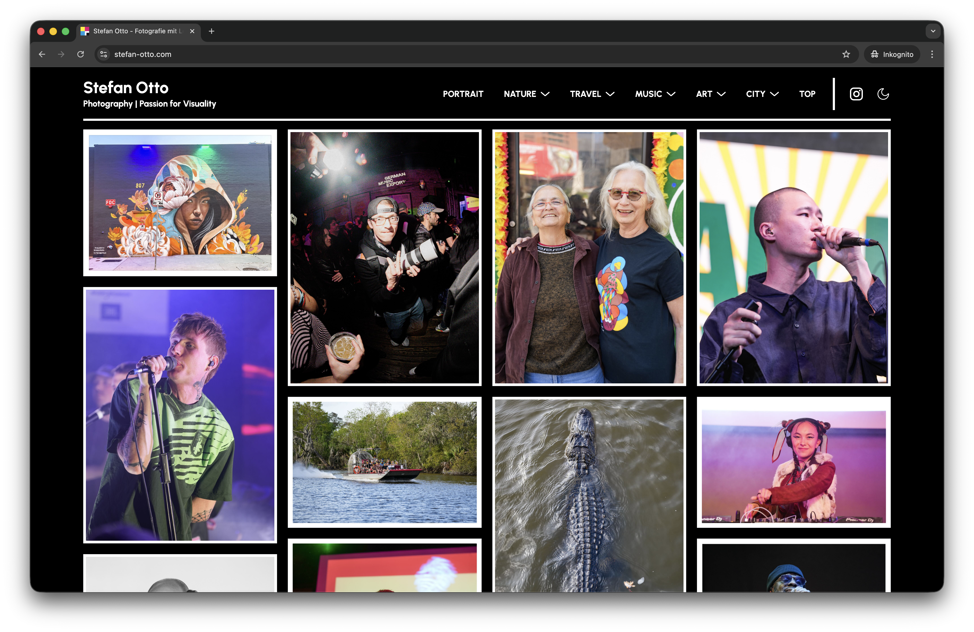Toggle dark mode moon icon
This screenshot has height=632, width=974.
coord(883,94)
